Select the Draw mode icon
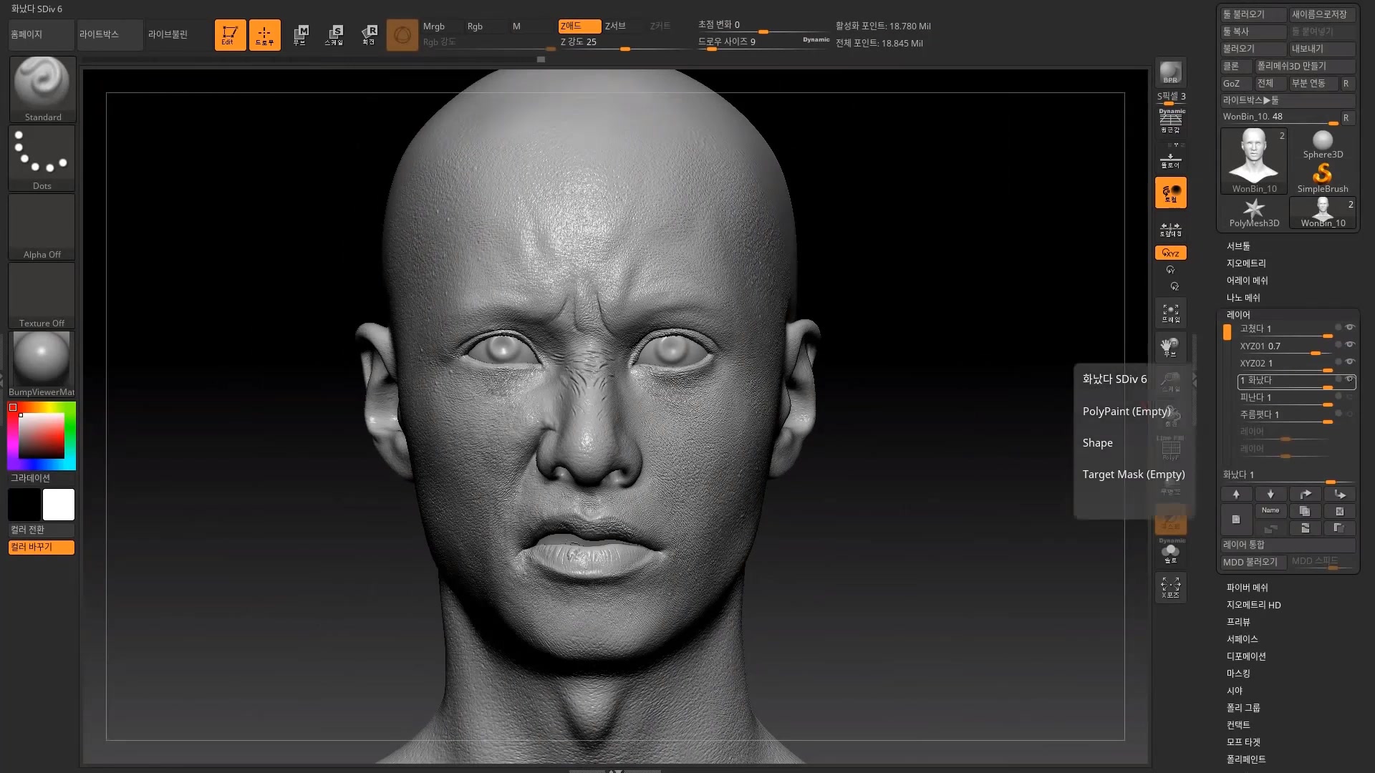The width and height of the screenshot is (1375, 773). pyautogui.click(x=264, y=34)
